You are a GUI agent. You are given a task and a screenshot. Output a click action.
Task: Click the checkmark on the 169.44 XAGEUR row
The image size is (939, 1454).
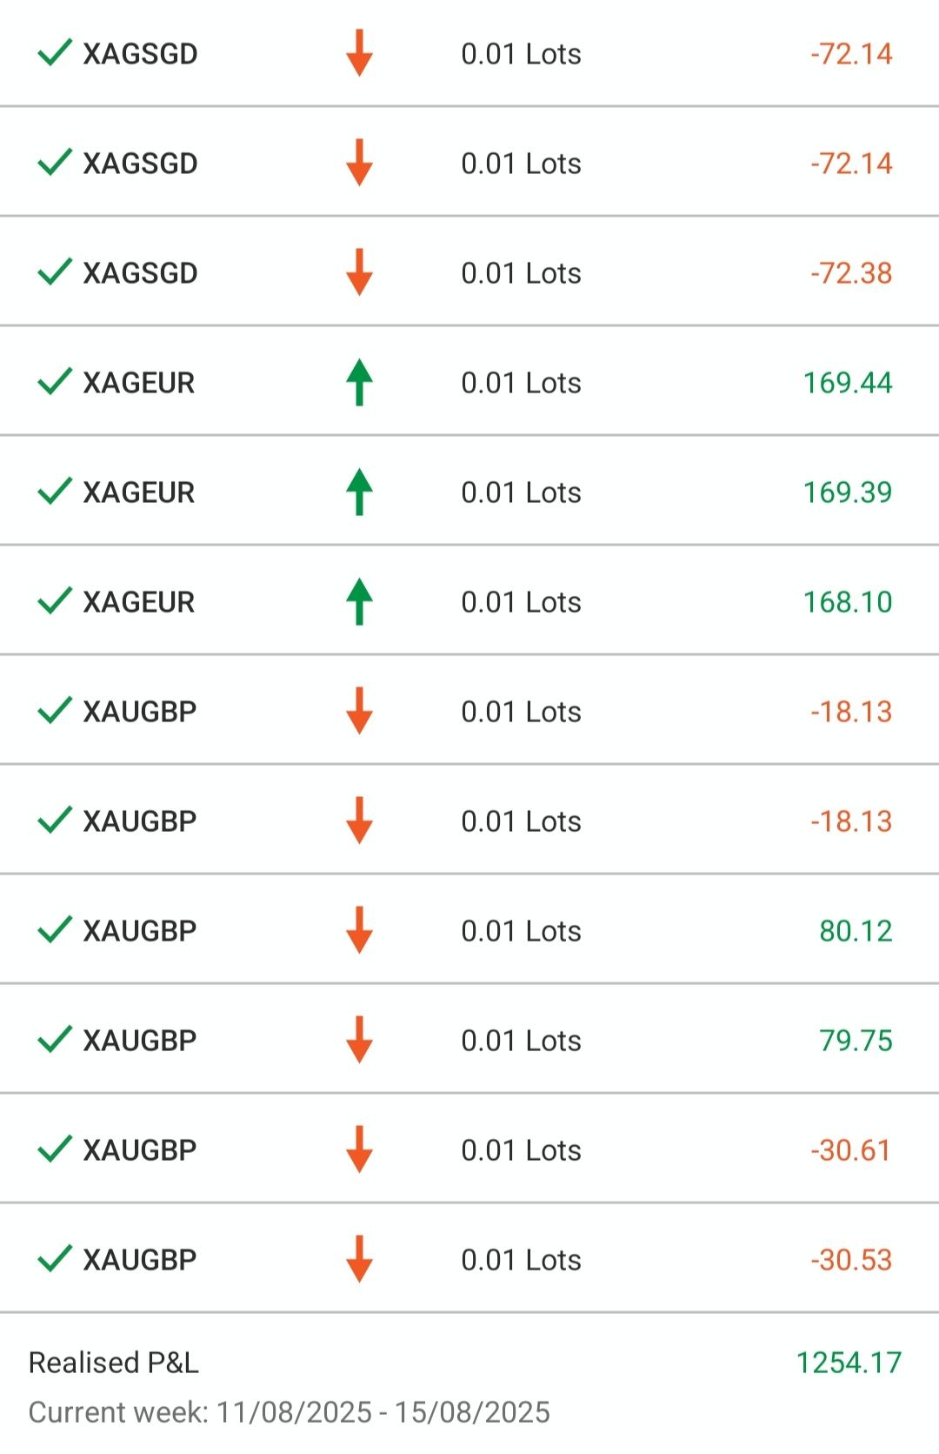pos(54,383)
